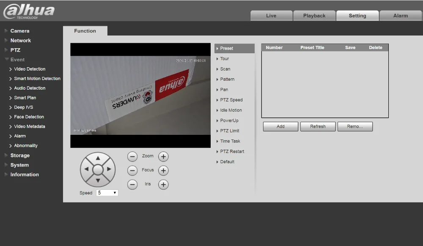The height and width of the screenshot is (246, 423).
Task: Open PTZ Restart option
Action: point(232,151)
